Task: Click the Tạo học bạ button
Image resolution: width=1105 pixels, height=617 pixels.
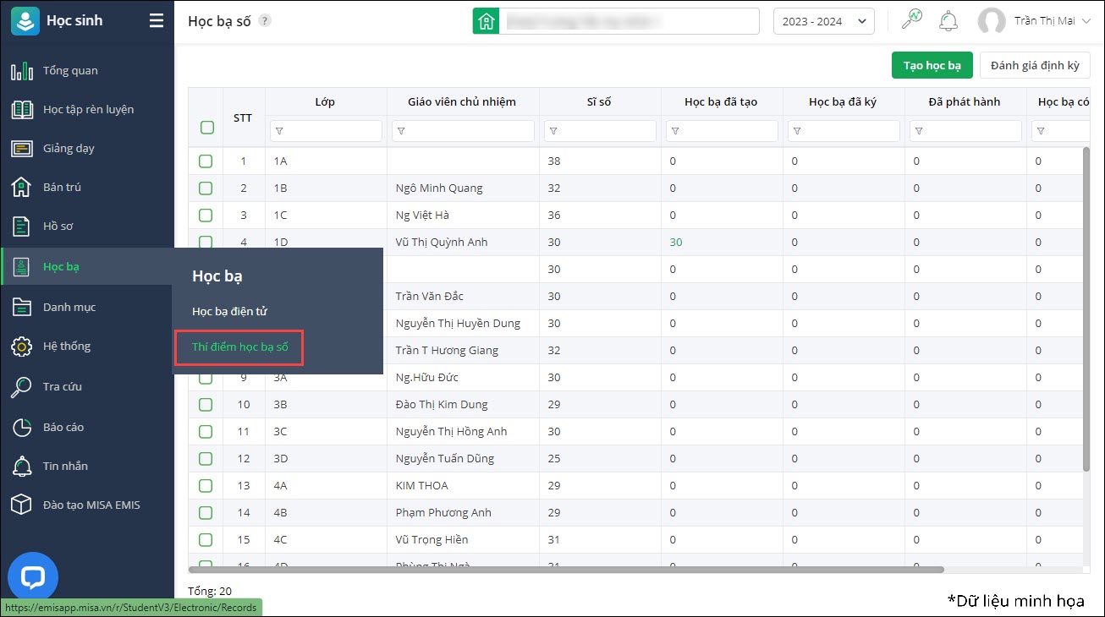Action: point(932,65)
